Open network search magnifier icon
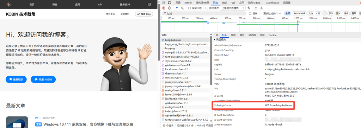The height and width of the screenshot is (128, 361). pos(183,8)
